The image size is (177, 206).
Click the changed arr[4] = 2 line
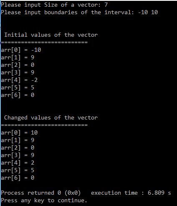18,163
